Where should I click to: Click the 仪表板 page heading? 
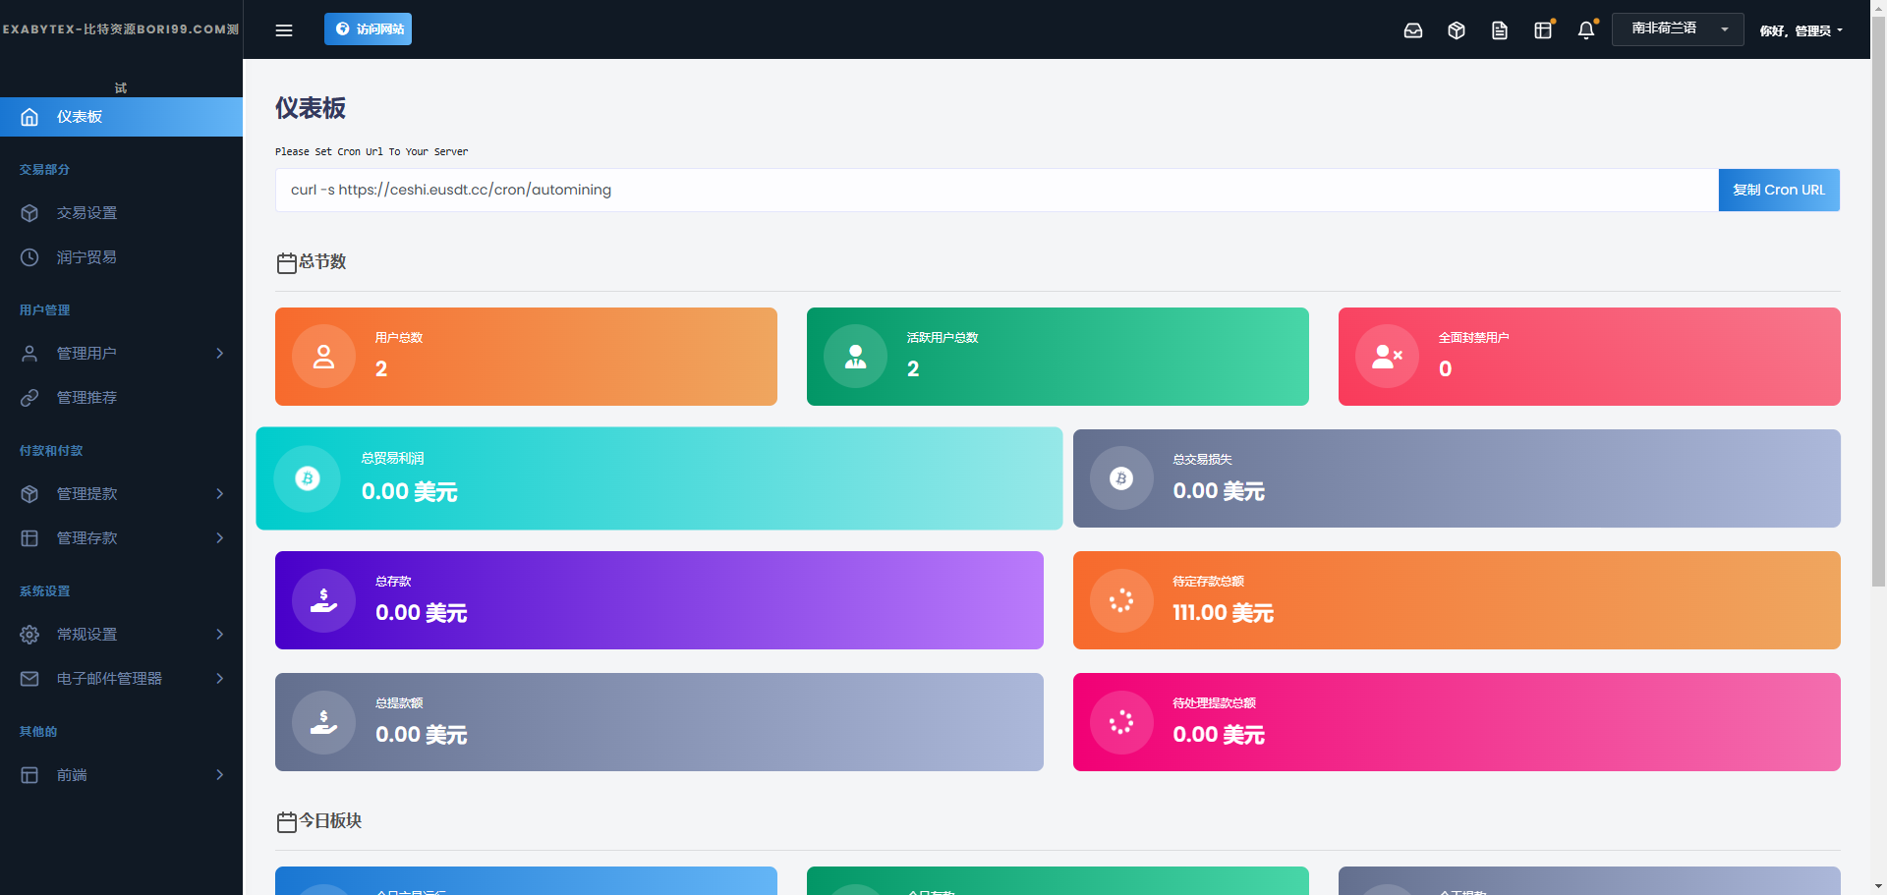click(x=311, y=108)
